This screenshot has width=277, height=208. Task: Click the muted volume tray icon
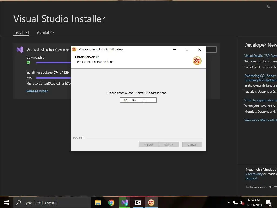(242, 203)
